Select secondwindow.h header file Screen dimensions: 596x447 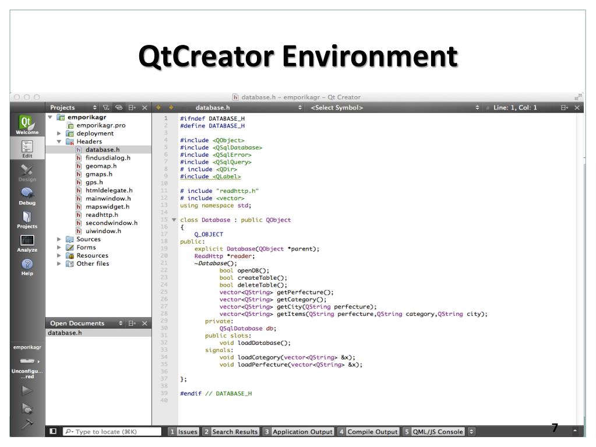111,223
